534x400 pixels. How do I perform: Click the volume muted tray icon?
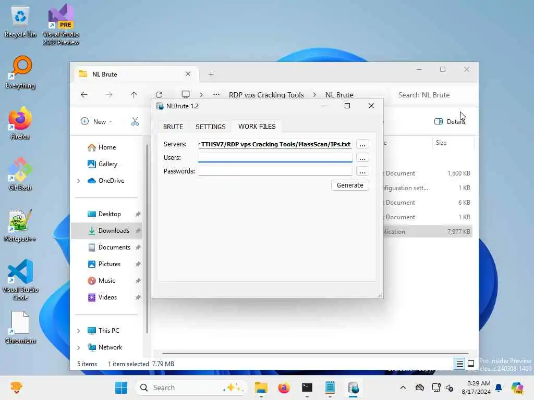(450, 387)
